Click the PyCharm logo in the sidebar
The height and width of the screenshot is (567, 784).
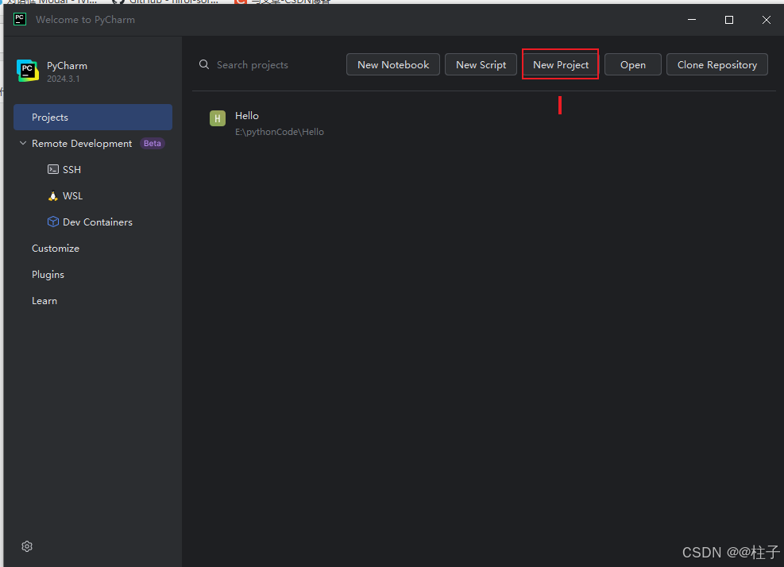(x=28, y=71)
